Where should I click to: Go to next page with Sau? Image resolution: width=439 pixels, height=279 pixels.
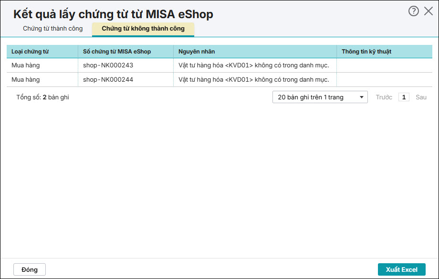(x=421, y=97)
